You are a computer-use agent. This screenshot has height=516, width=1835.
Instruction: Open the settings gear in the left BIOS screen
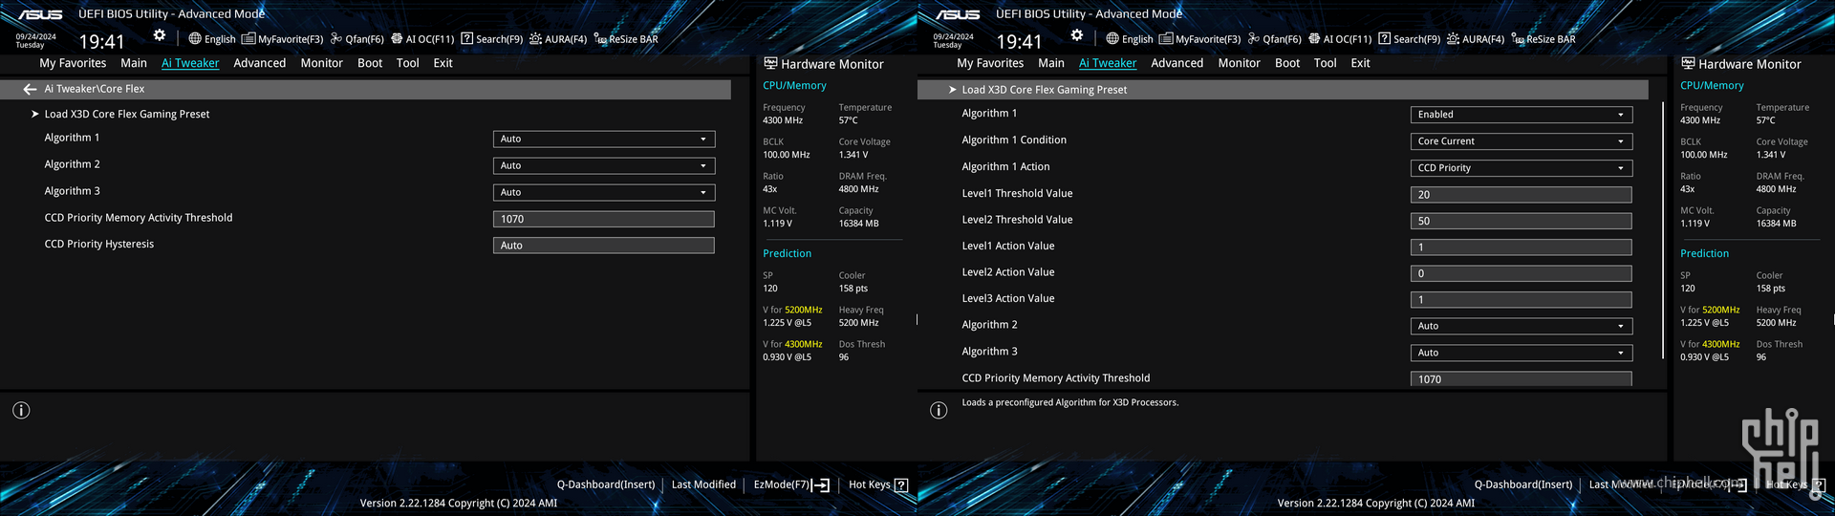pyautogui.click(x=160, y=35)
